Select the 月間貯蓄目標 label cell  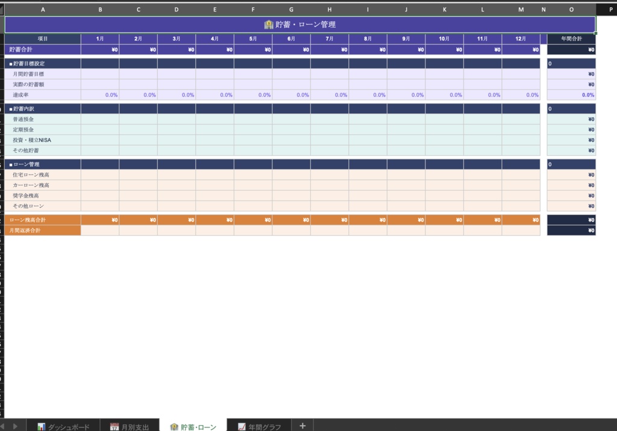click(43, 74)
